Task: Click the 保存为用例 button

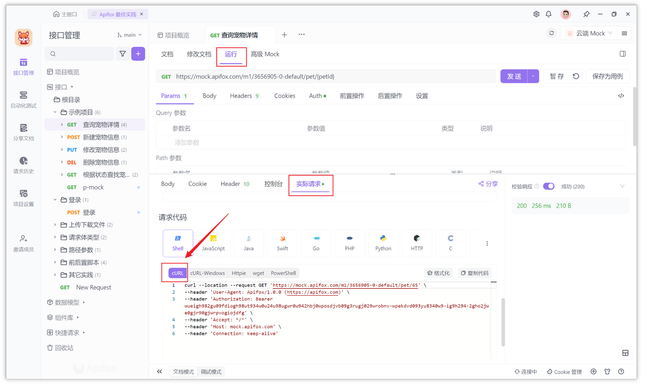Action: pos(607,76)
